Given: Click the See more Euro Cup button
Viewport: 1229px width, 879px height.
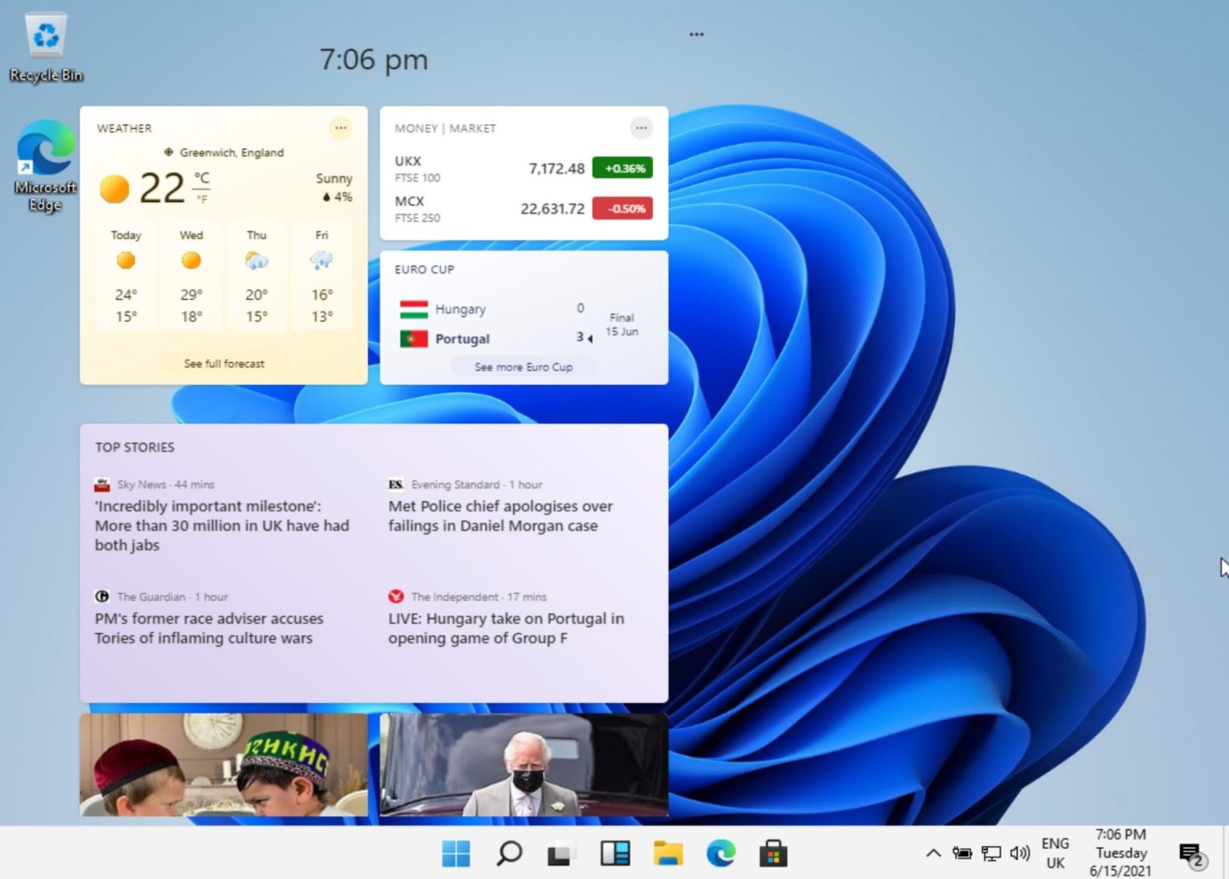Looking at the screenshot, I should [x=523, y=367].
